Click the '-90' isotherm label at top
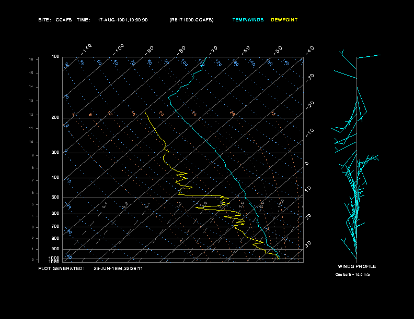 pyautogui.click(x=149, y=51)
